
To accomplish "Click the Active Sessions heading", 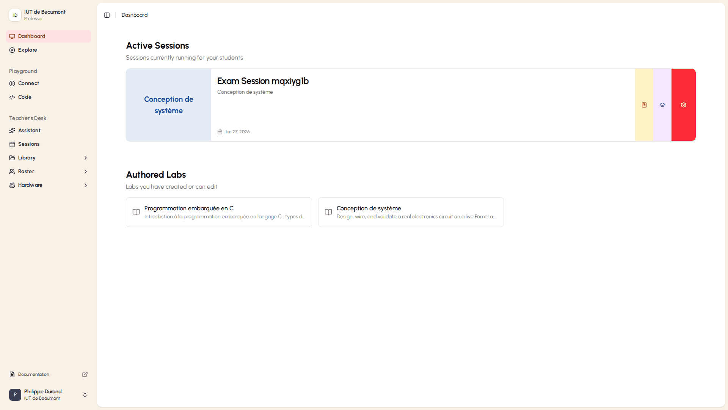I will 157,46.
